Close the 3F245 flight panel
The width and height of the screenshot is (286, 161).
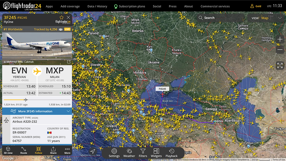[x=68, y=17]
